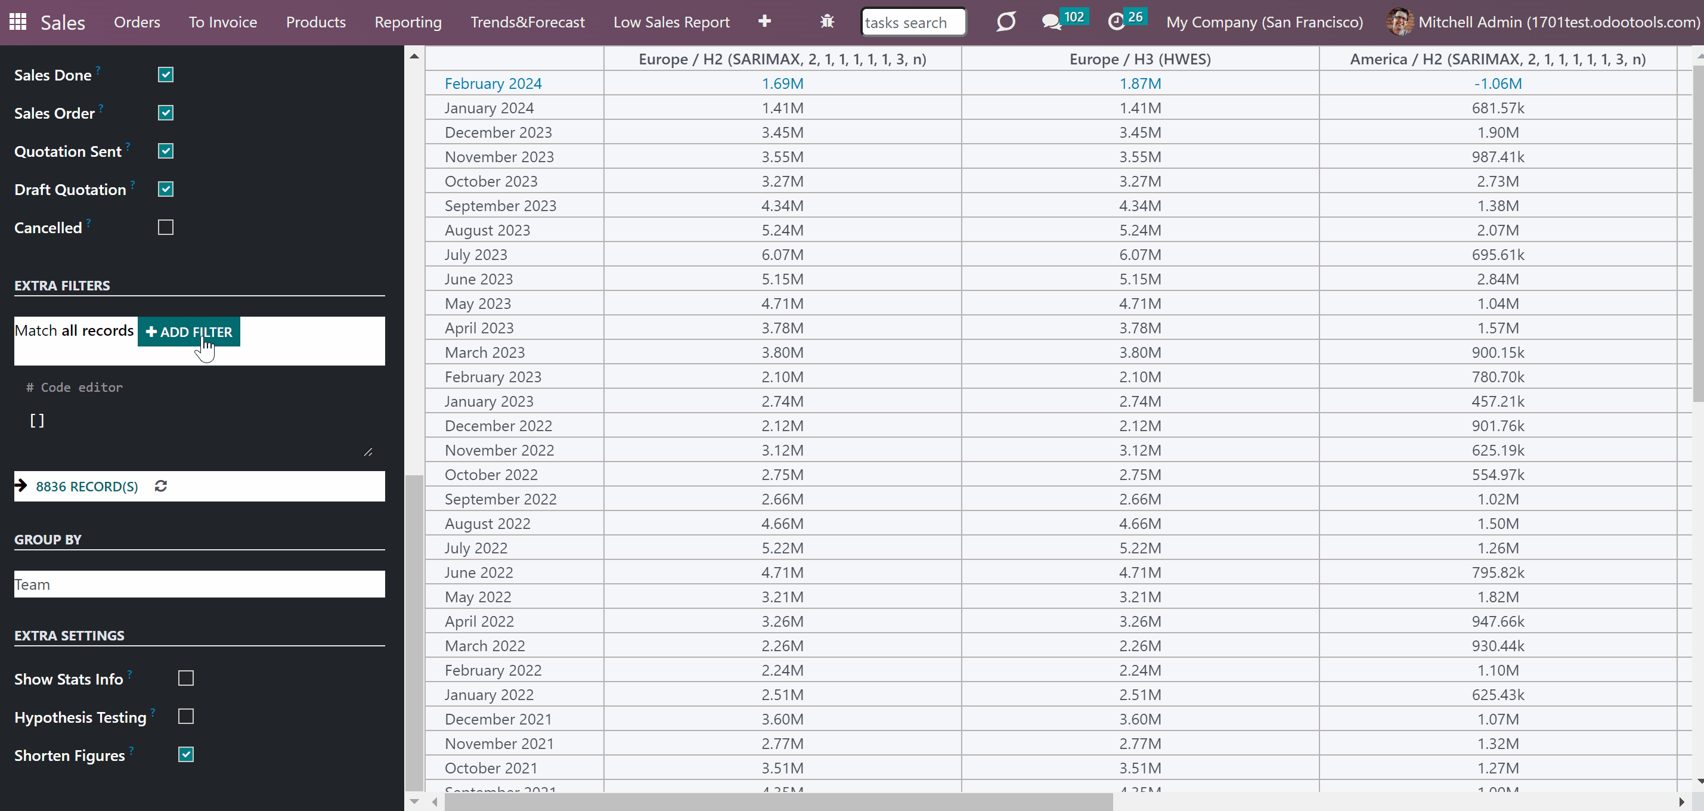Click the 'Match all records' text

[x=74, y=331]
